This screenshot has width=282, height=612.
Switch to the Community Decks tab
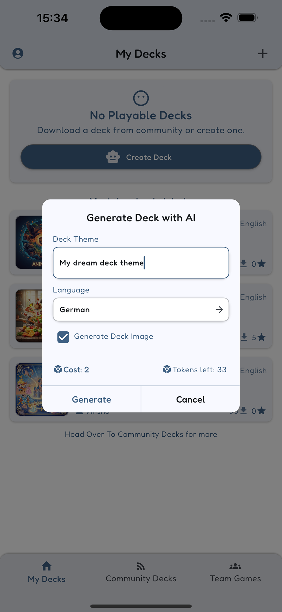141,573
